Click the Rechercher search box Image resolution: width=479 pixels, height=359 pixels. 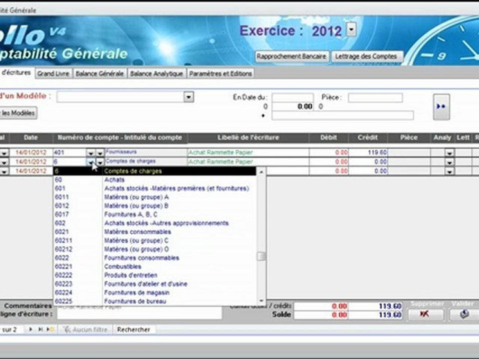(x=135, y=330)
